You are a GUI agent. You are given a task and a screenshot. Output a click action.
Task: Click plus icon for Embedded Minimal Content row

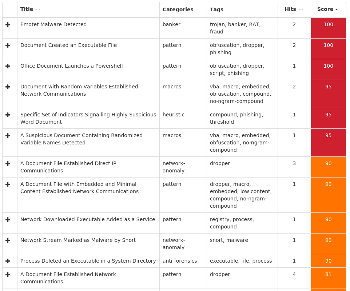(8, 184)
